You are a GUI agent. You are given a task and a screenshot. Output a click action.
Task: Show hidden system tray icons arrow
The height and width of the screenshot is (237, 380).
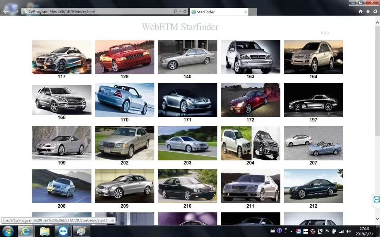point(291,231)
